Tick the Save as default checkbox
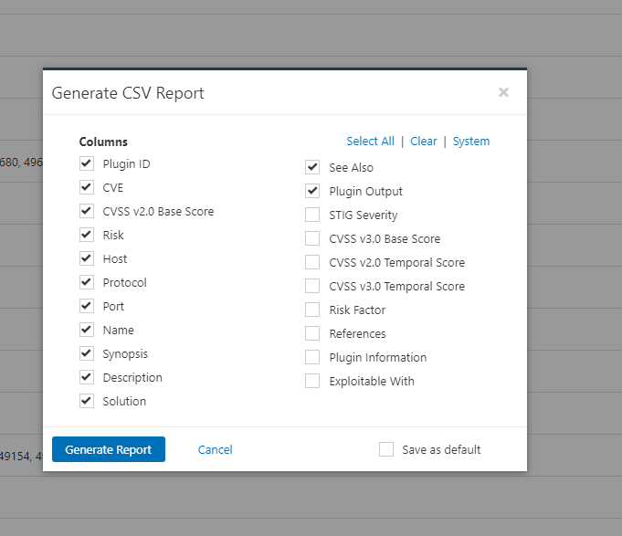This screenshot has height=536, width=622. (386, 449)
